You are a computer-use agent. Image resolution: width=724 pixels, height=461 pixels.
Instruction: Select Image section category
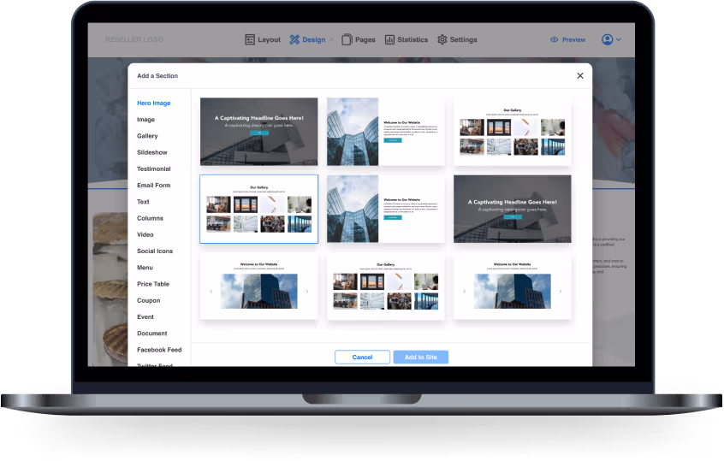tap(145, 120)
